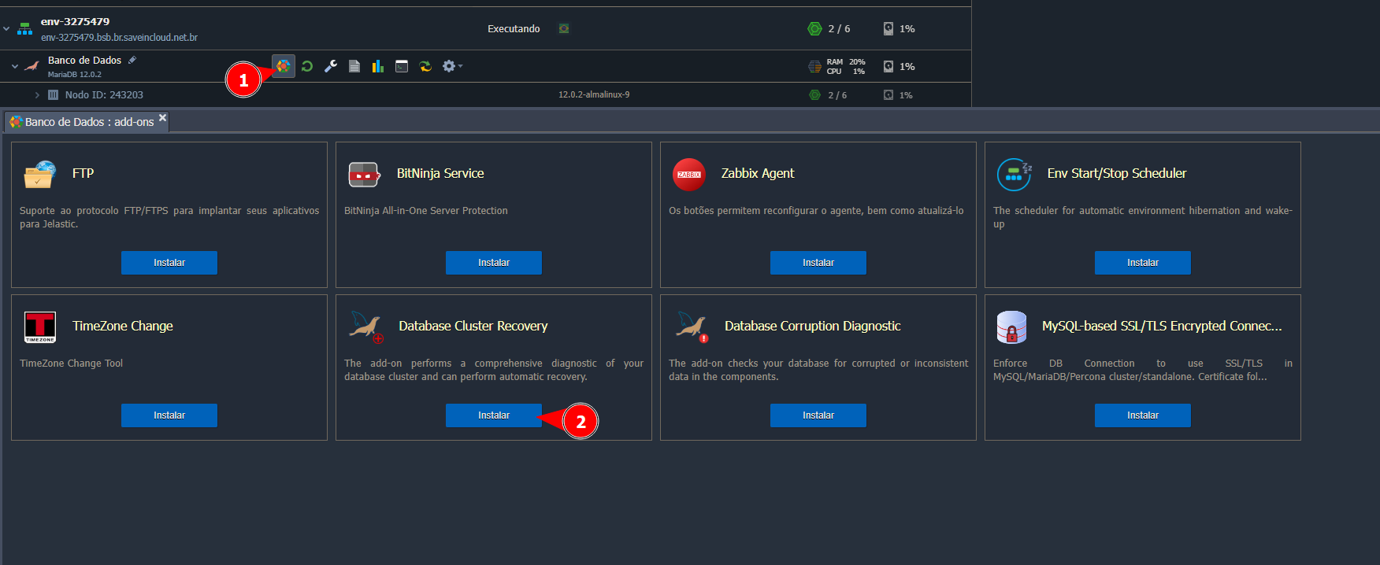
Task: Open the Web SSH terminal icon
Action: point(402,66)
